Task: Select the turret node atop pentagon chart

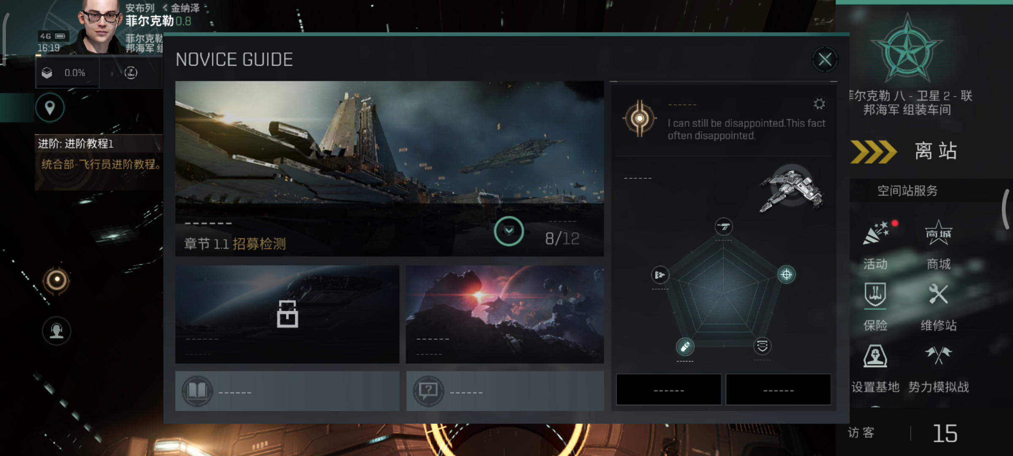Action: coord(723,227)
